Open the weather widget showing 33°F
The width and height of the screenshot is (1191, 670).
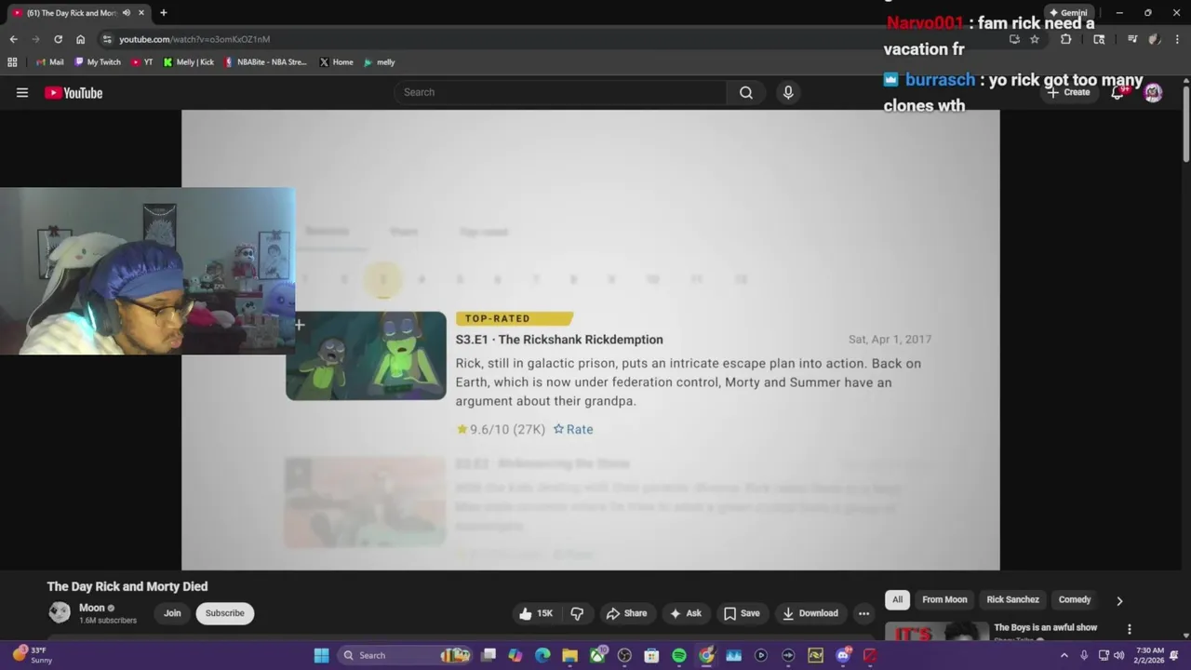click(31, 655)
